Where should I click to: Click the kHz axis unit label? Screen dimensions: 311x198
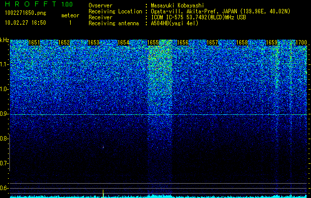click(x=4, y=40)
